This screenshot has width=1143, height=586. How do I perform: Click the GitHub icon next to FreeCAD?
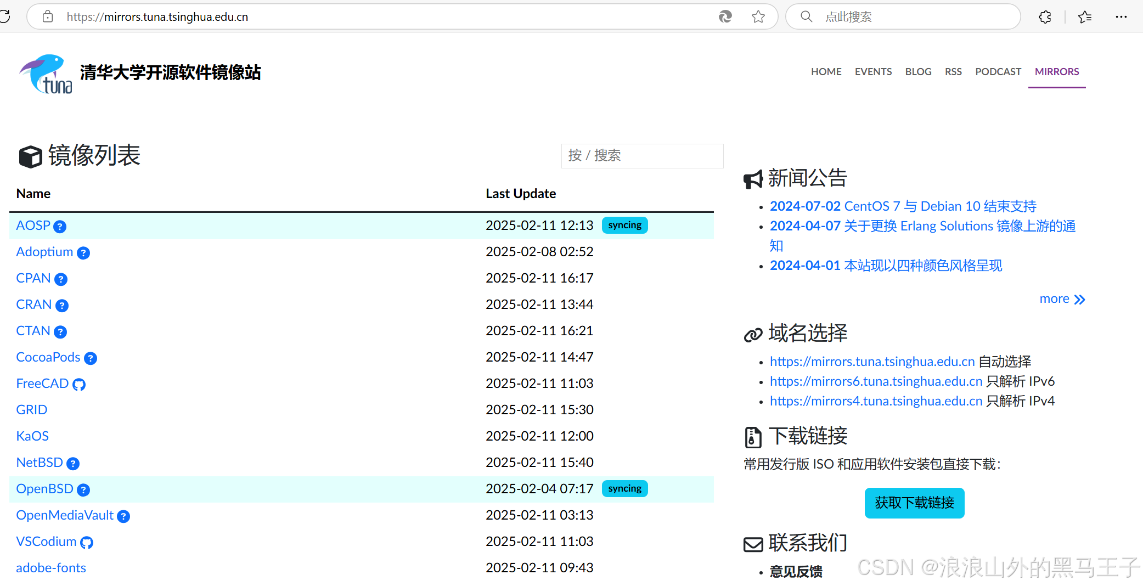tap(79, 385)
